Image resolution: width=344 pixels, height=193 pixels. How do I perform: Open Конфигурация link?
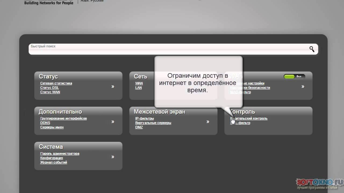pyautogui.click(x=52, y=158)
